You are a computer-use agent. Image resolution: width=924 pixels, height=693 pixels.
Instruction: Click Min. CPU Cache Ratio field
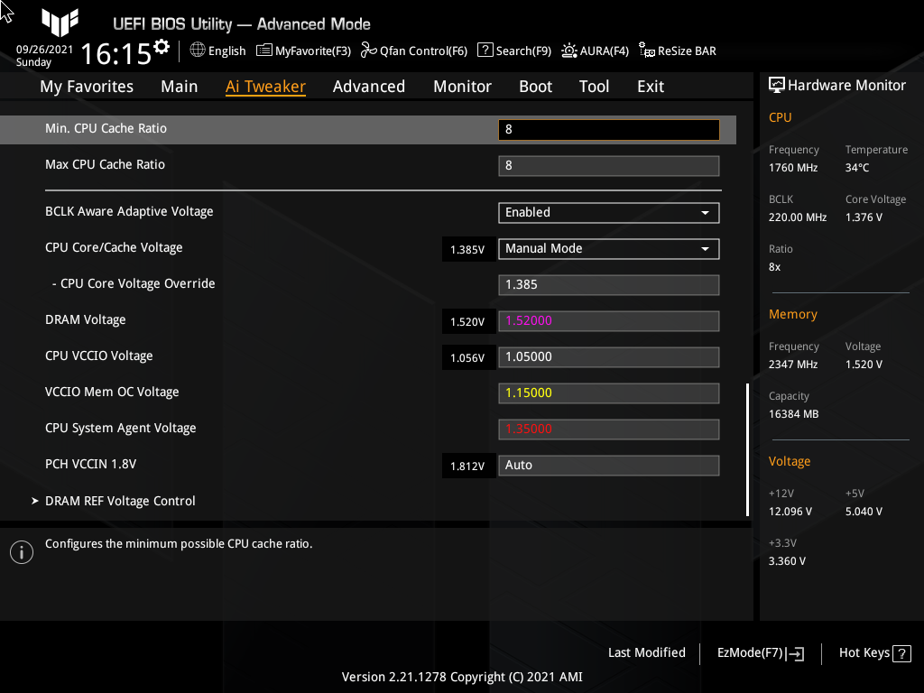(609, 130)
